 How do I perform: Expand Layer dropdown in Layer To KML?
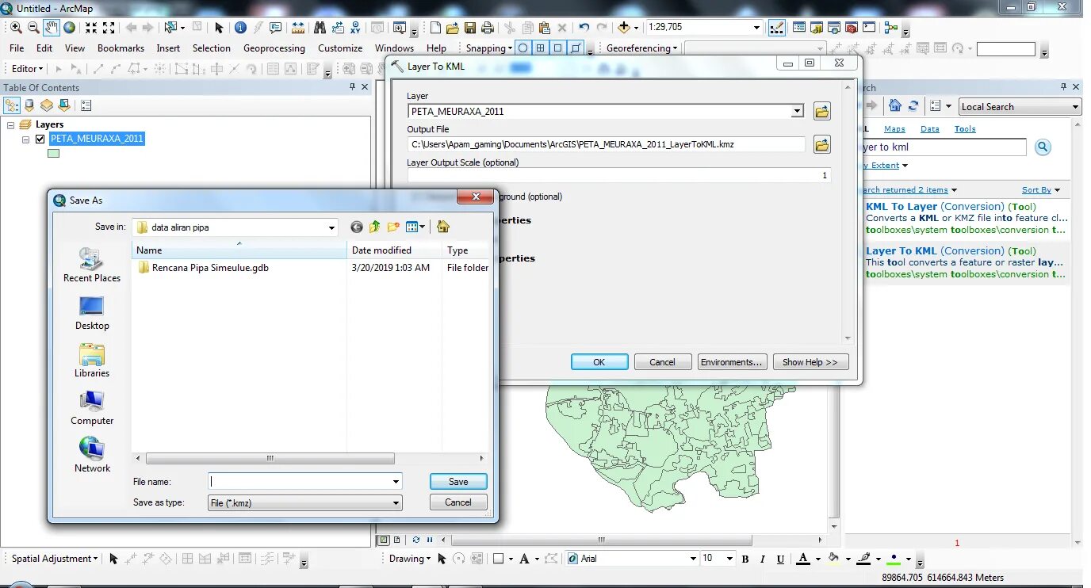click(x=798, y=112)
